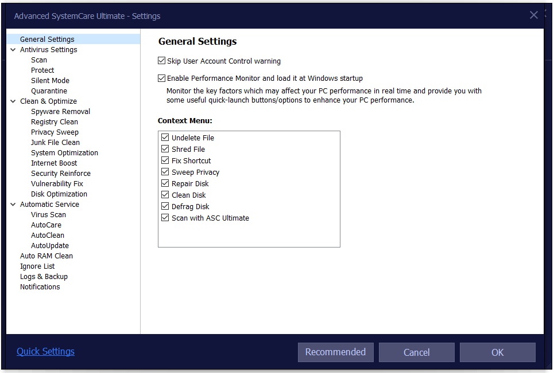Toggle Skip User Account Control warning checkbox
This screenshot has width=554, height=373.
[x=161, y=61]
